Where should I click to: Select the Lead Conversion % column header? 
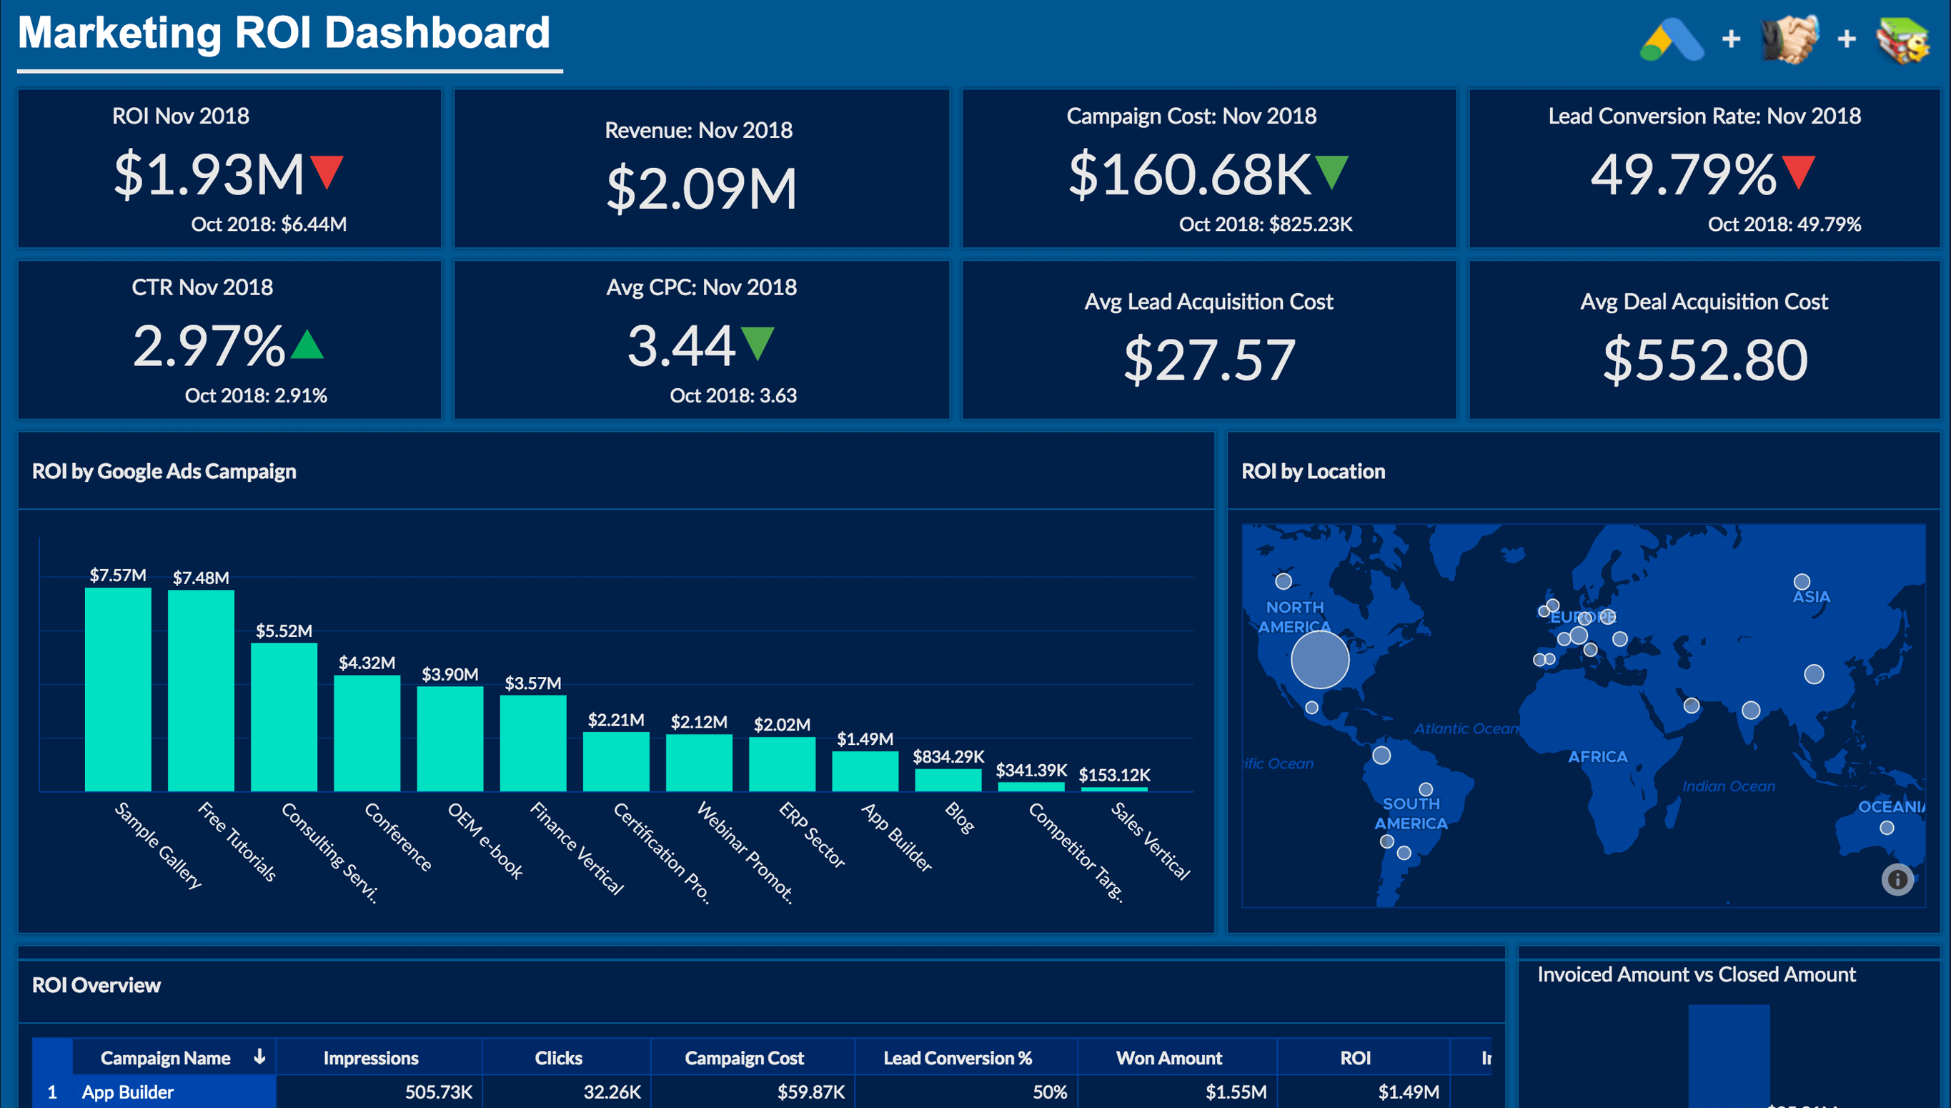pyautogui.click(x=957, y=1058)
